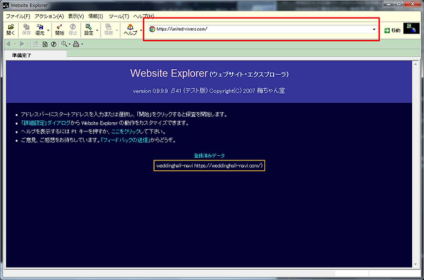Image resolution: width=424 pixels, height=280 pixels.
Task: Select the 準備完了 tab
Action: (x=36, y=55)
